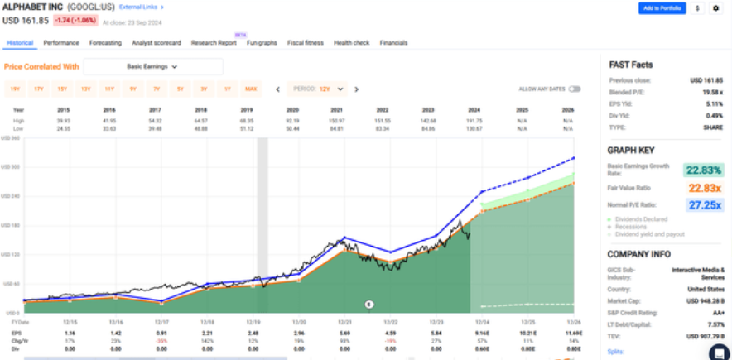Open the Financials tab
This screenshot has width=732, height=360.
(x=393, y=43)
